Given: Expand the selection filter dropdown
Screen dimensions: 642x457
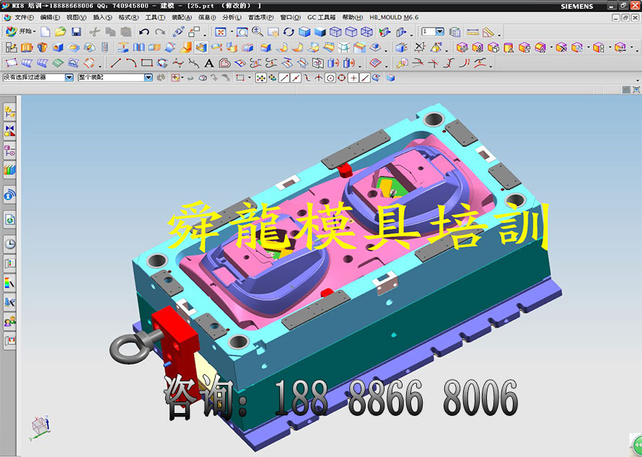Looking at the screenshot, I should pyautogui.click(x=69, y=77).
